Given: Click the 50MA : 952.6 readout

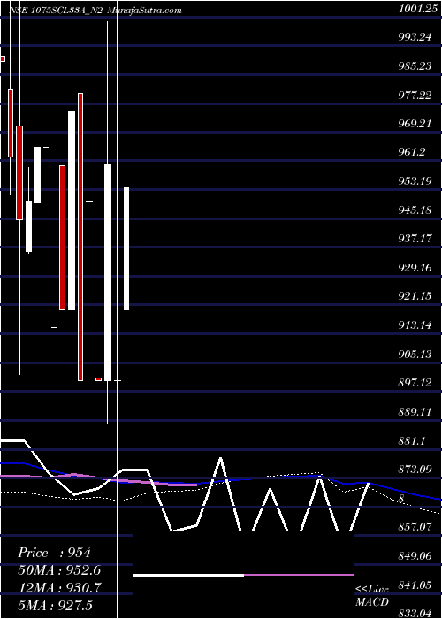Looking at the screenshot, I should pyautogui.click(x=59, y=570).
